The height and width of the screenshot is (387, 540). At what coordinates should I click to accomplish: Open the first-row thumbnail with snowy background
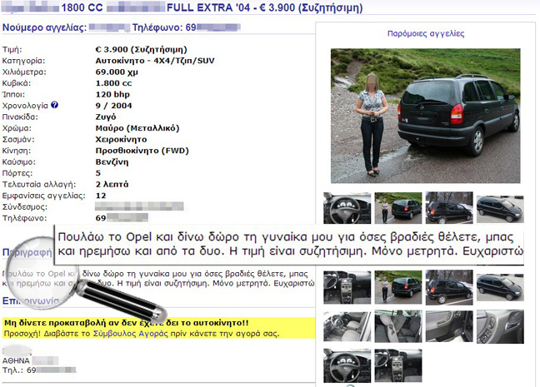[x=449, y=208]
